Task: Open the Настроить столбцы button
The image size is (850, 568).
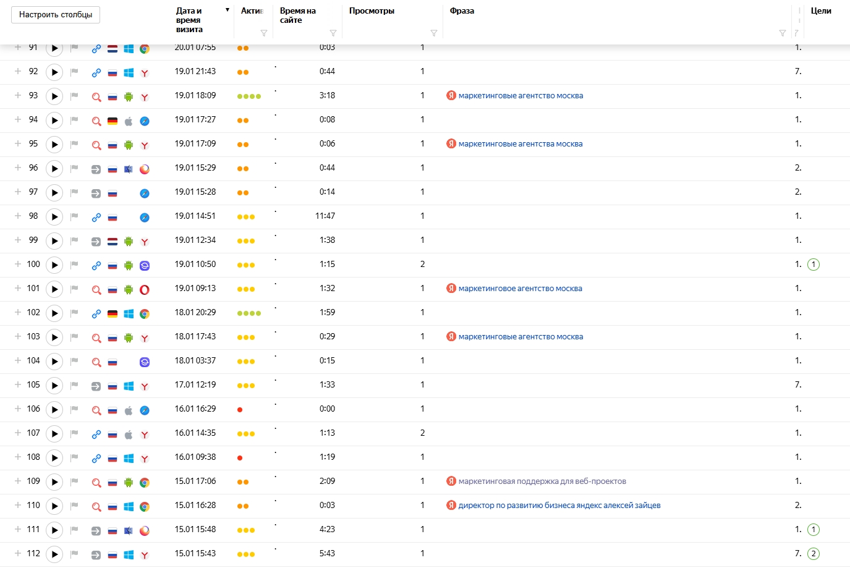Action: pyautogui.click(x=56, y=15)
